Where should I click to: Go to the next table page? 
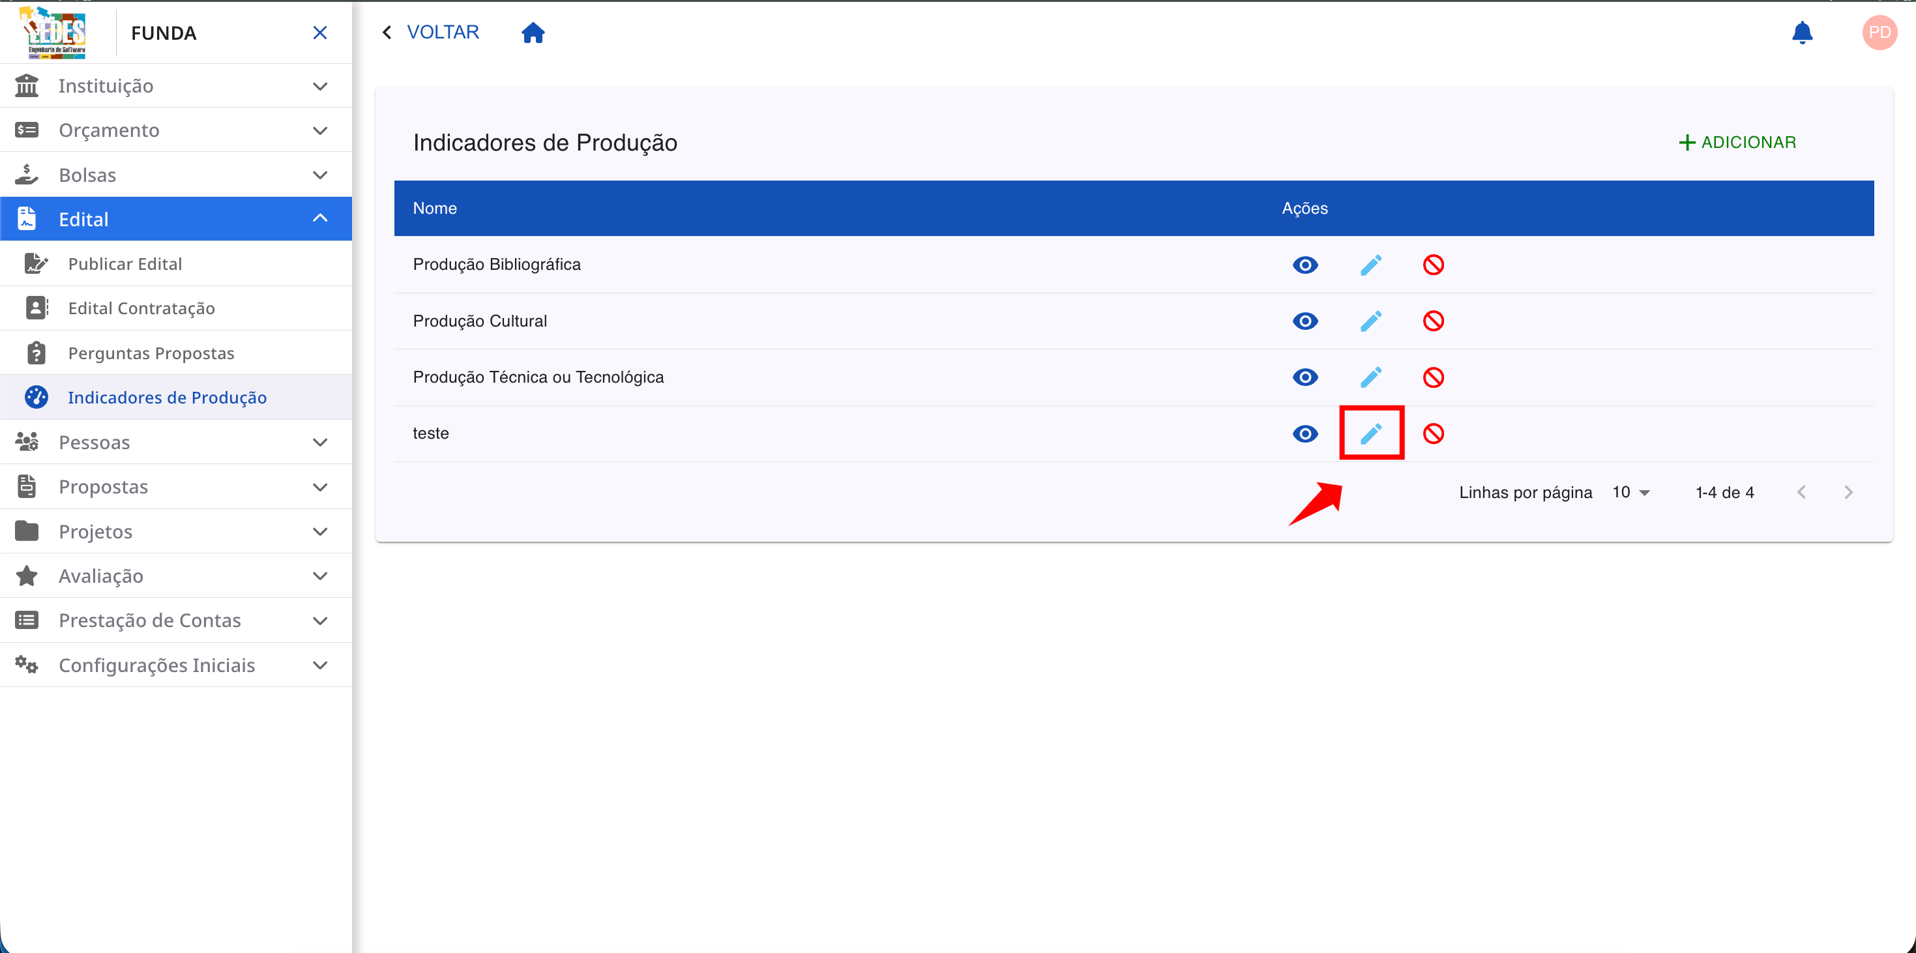[x=1848, y=493]
